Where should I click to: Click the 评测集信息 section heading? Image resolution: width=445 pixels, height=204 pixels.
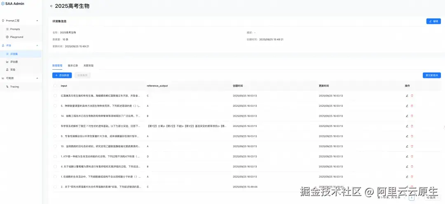click(60, 21)
